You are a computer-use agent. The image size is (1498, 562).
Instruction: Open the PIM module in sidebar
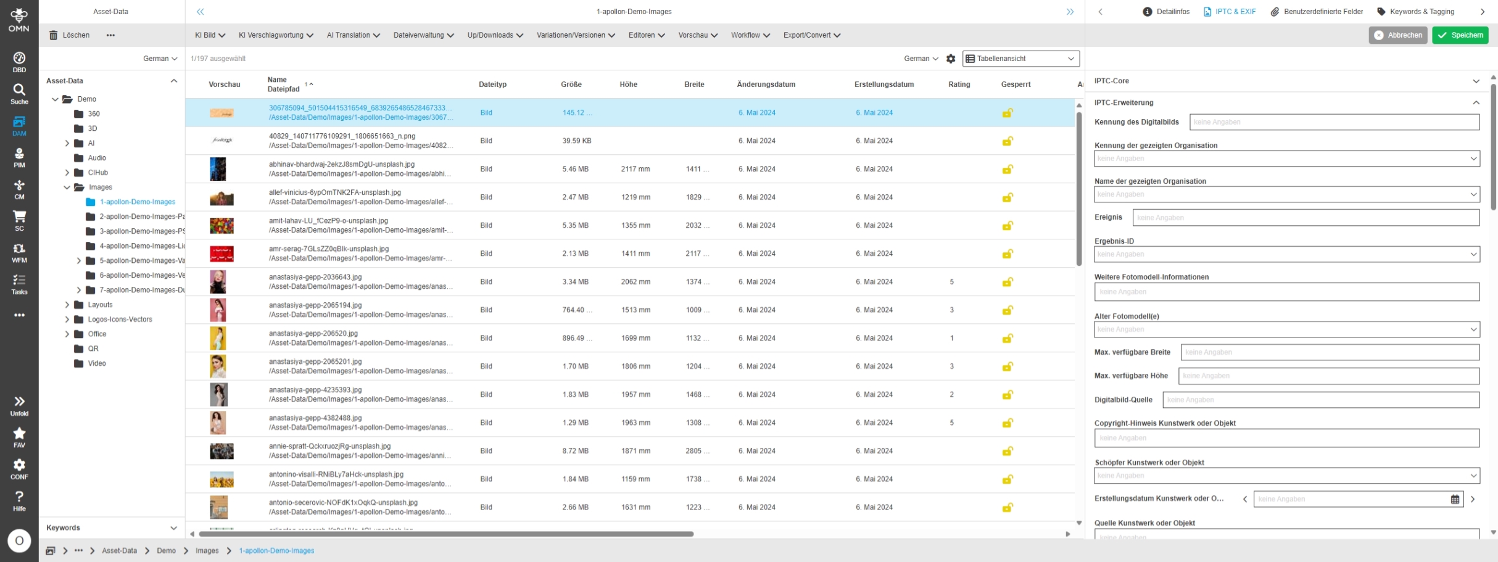pos(19,157)
